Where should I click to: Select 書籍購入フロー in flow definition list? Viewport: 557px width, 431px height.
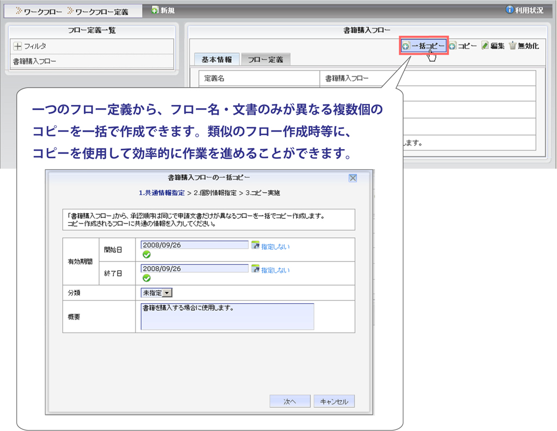[91, 61]
